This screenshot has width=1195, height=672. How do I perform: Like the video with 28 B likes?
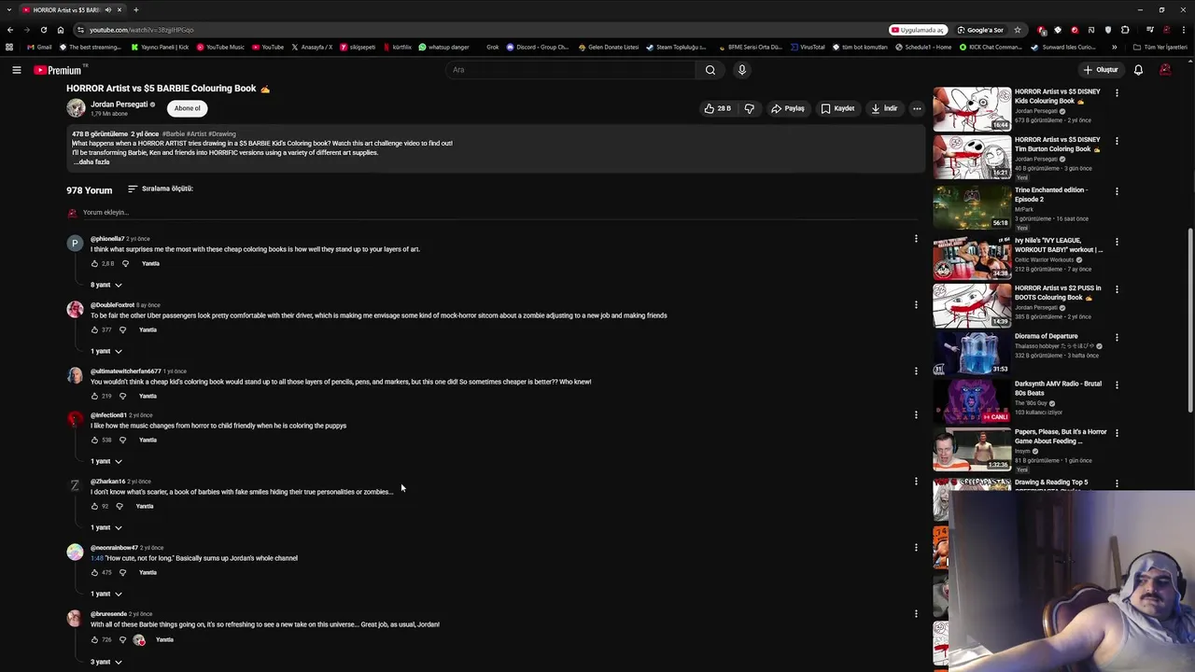718,108
